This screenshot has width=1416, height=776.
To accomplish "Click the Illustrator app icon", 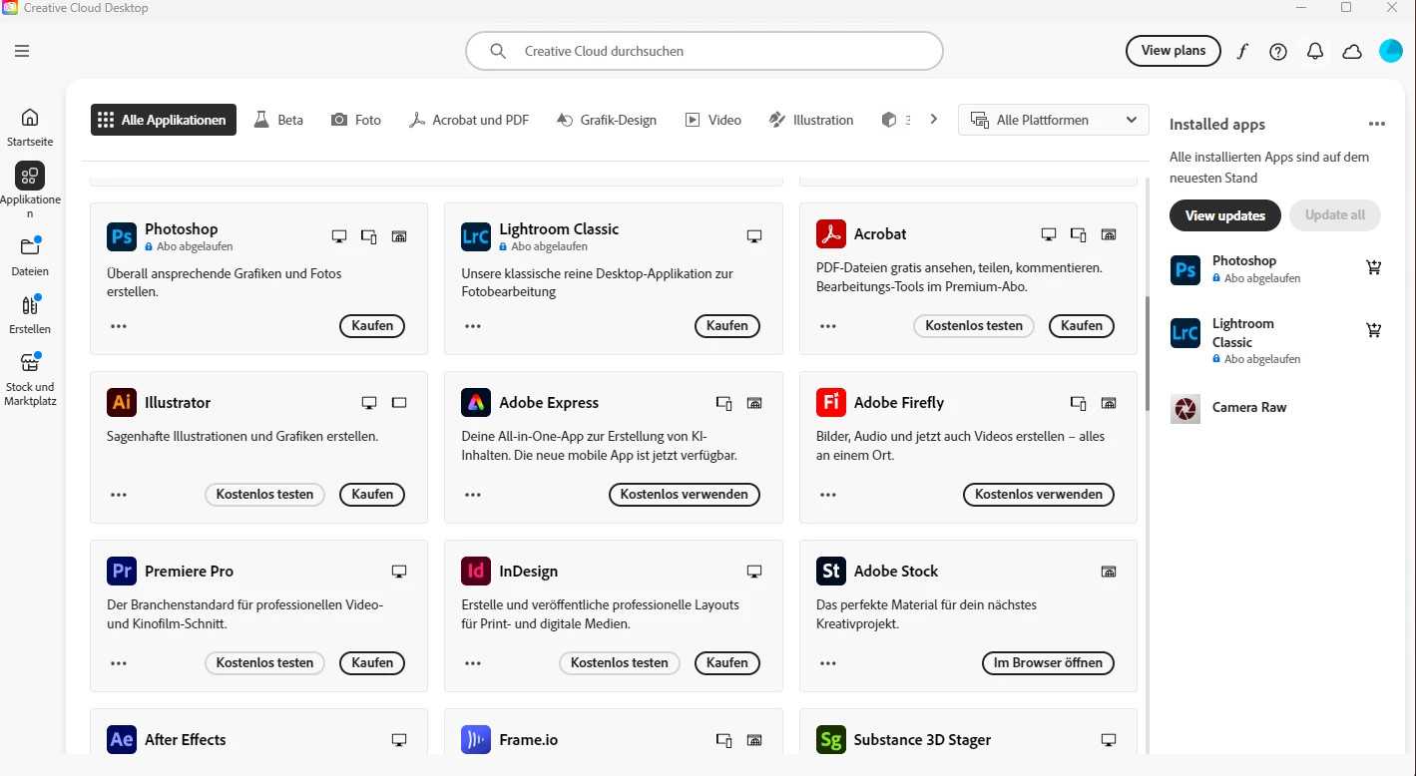I will [x=122, y=402].
